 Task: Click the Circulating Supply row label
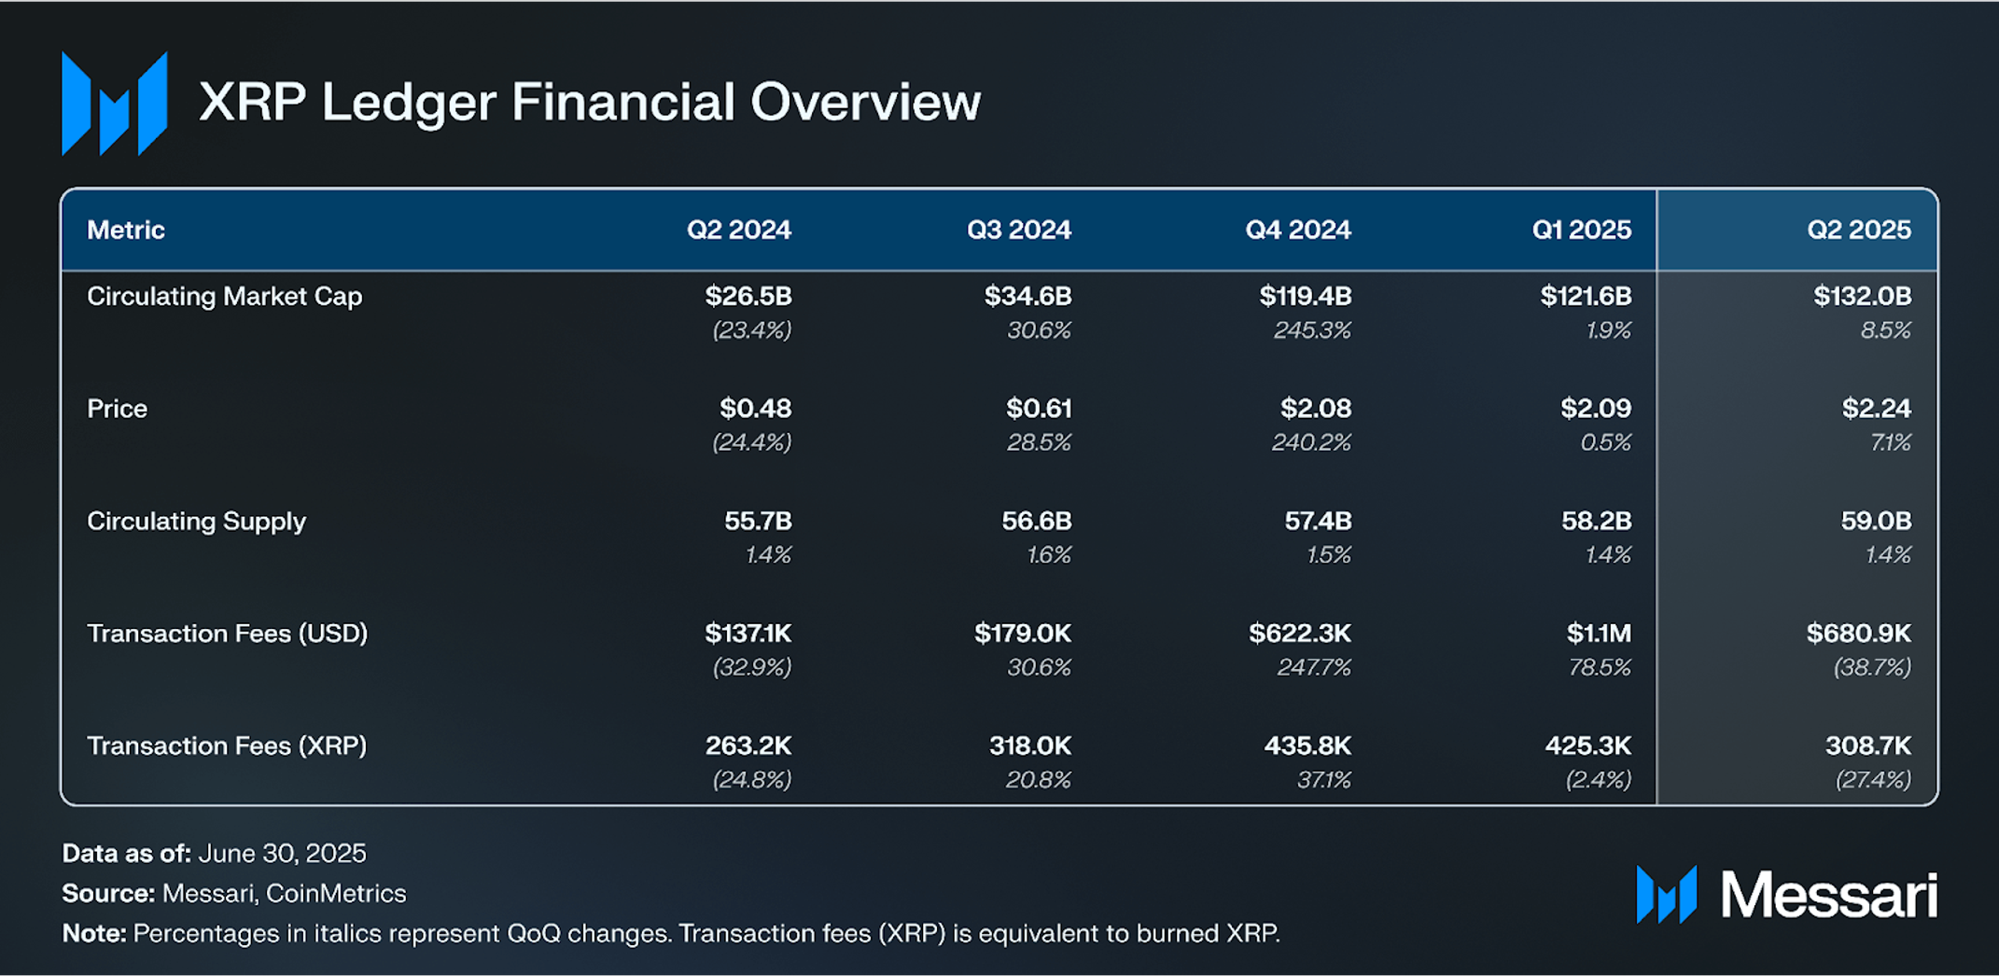coord(197,522)
